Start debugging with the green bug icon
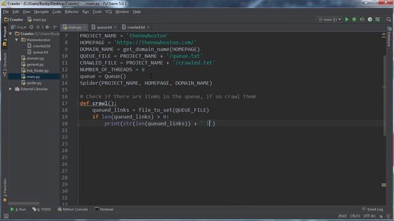Viewport: 394px width, 221px height. [x=355, y=20]
